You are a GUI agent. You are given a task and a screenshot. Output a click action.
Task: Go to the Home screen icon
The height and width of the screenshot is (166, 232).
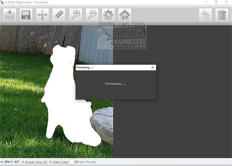click(x=125, y=15)
